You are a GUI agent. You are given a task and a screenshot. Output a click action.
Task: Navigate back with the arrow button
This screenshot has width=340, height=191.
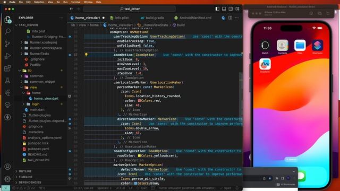pos(71,9)
